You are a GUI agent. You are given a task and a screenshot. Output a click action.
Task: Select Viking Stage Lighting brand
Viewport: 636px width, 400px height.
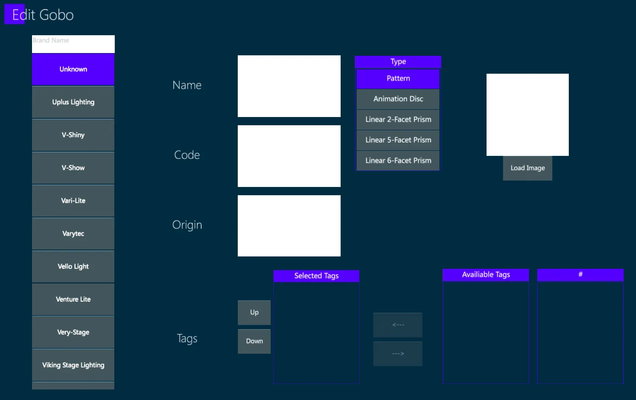(73, 366)
